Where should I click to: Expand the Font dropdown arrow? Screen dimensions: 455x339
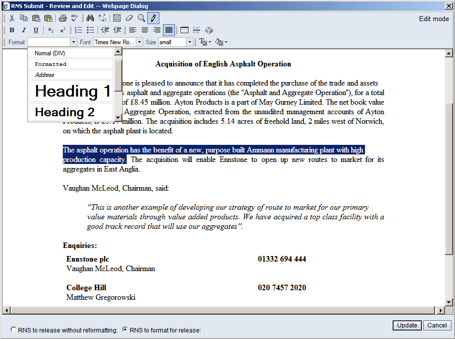point(140,42)
